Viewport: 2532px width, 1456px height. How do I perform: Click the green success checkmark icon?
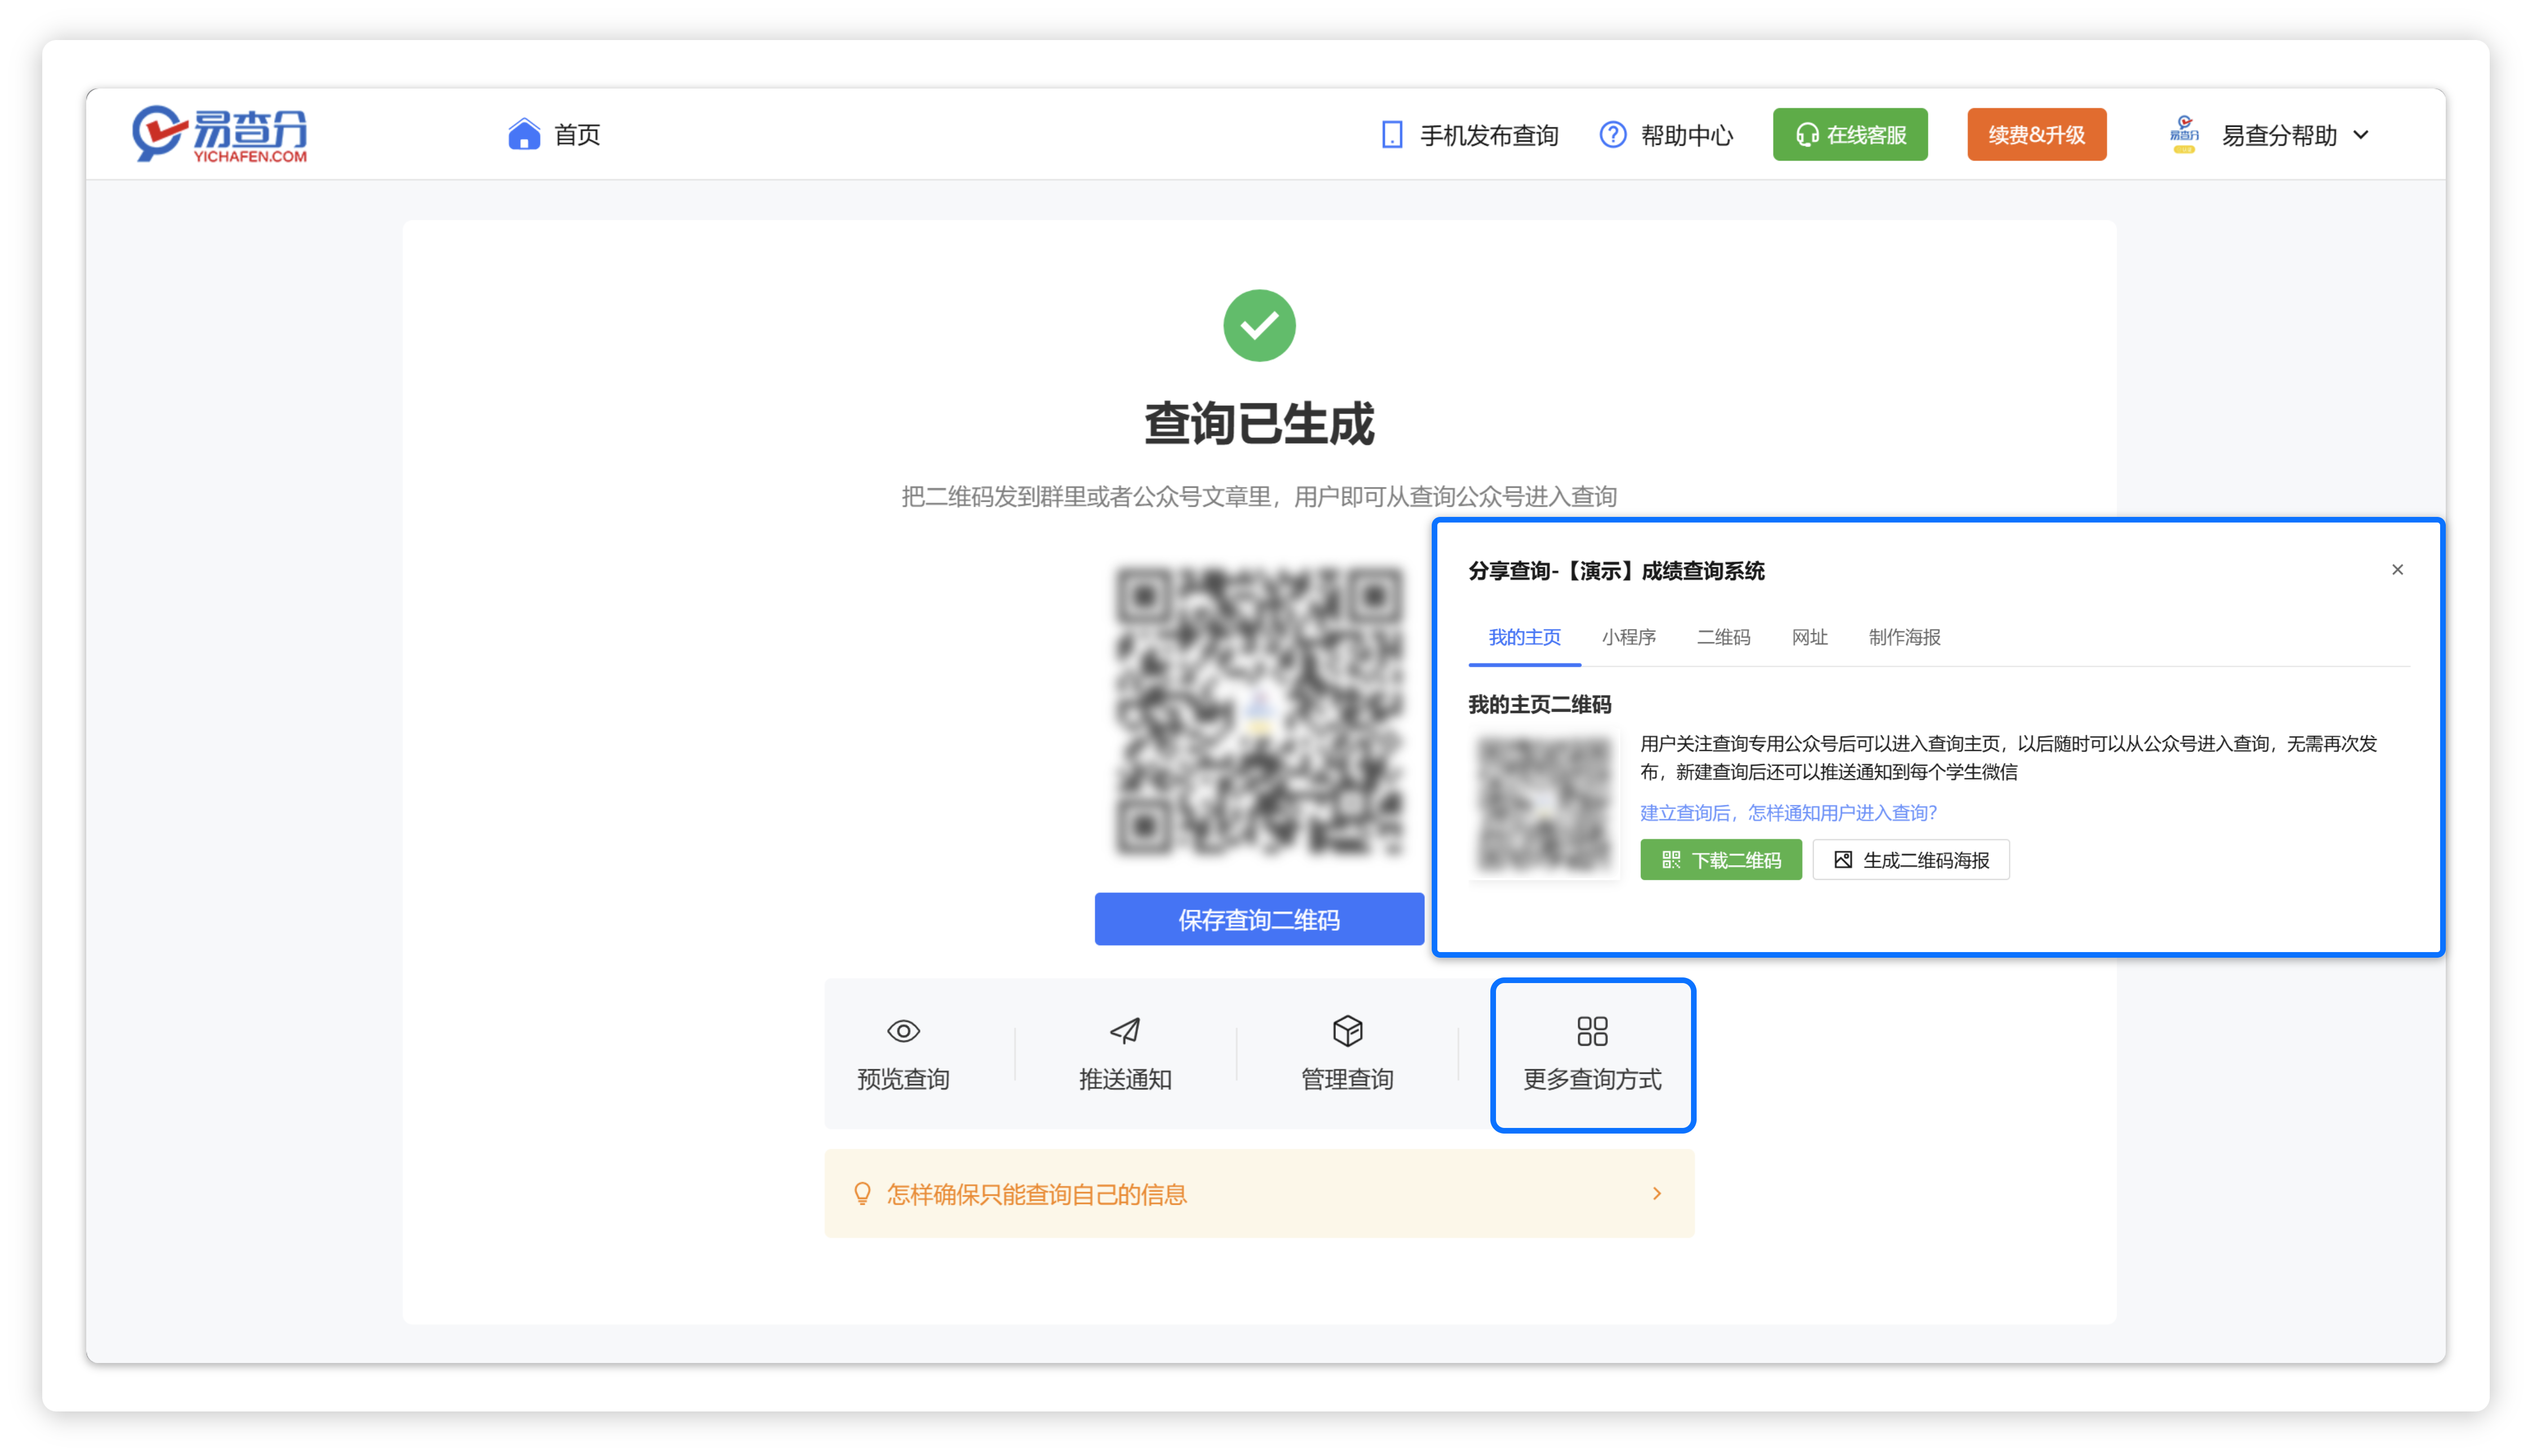click(1259, 325)
